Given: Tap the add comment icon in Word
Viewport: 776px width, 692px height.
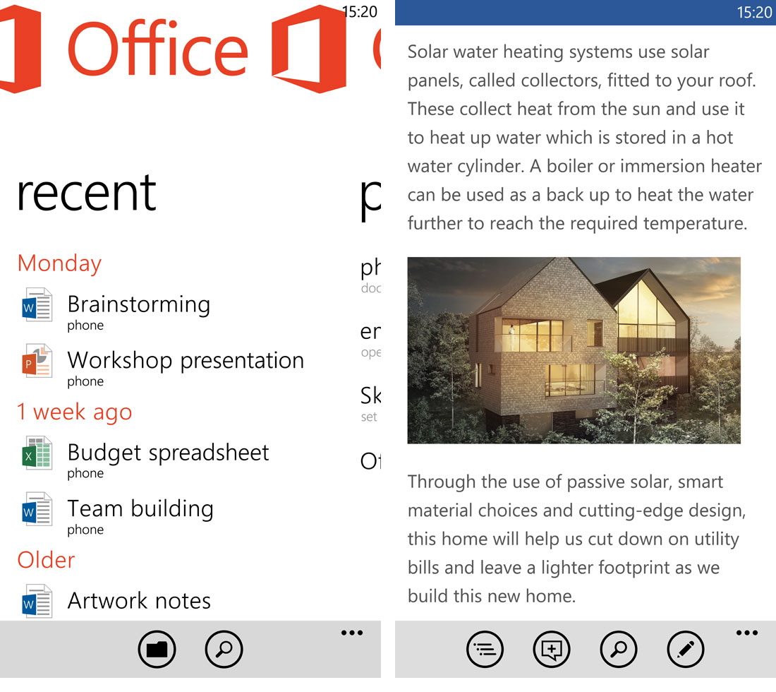Looking at the screenshot, I should (x=552, y=649).
